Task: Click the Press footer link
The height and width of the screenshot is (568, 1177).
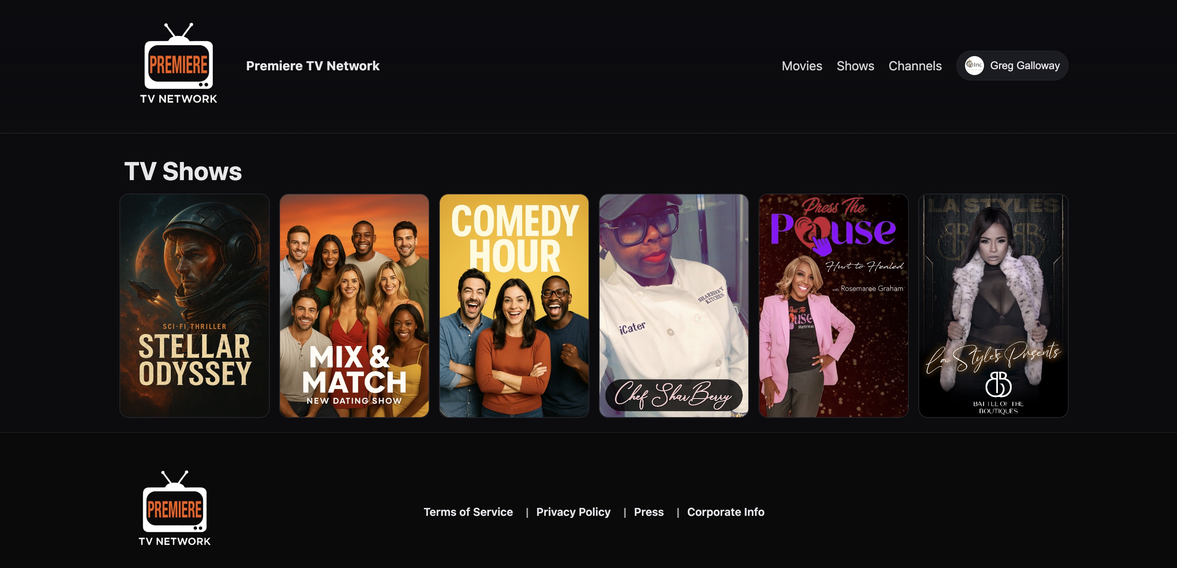Action: pyautogui.click(x=648, y=512)
